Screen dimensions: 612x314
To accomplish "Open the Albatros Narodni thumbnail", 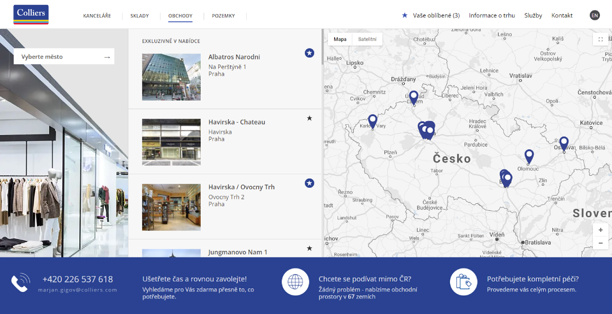I will (171, 77).
